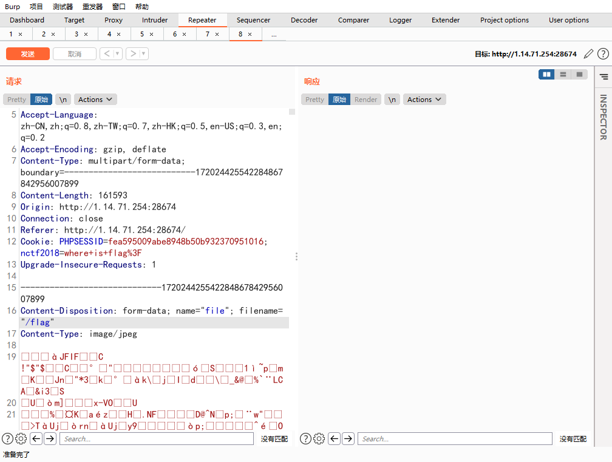Open the 窗口 menu

(x=119, y=7)
